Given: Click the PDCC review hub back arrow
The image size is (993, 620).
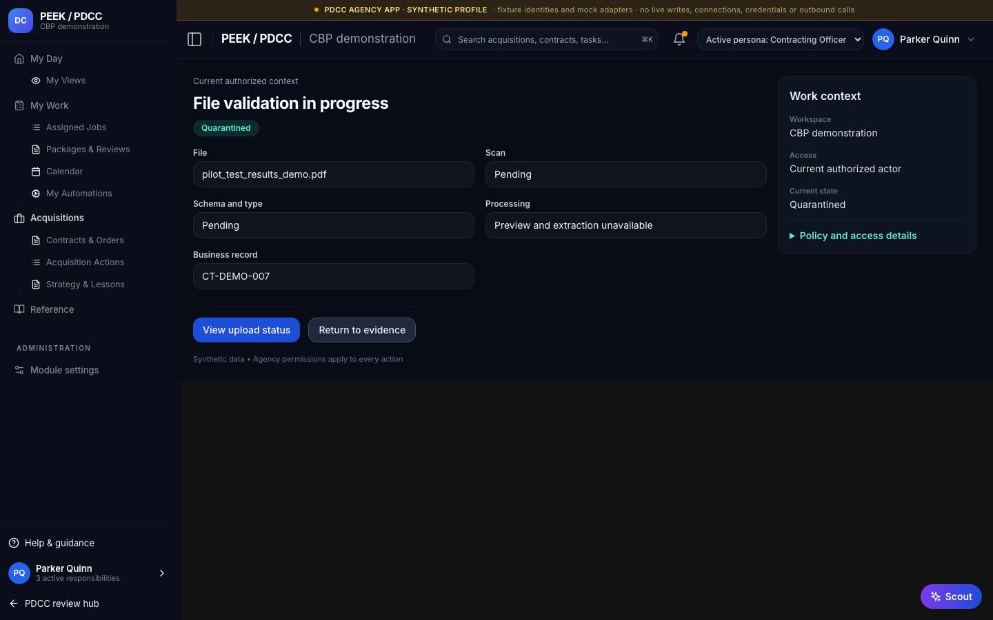Looking at the screenshot, I should [x=14, y=603].
